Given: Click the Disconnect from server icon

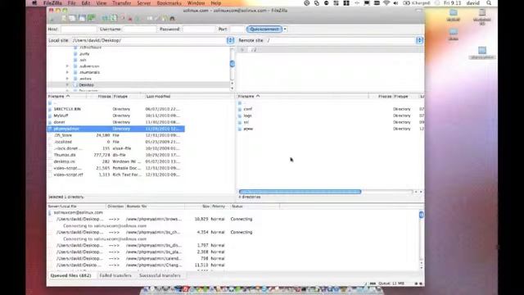Looking at the screenshot, I should pyautogui.click(x=130, y=18).
